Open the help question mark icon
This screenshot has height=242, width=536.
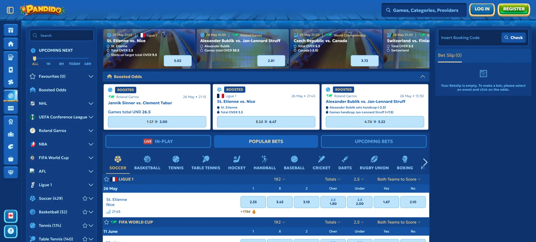11,231
